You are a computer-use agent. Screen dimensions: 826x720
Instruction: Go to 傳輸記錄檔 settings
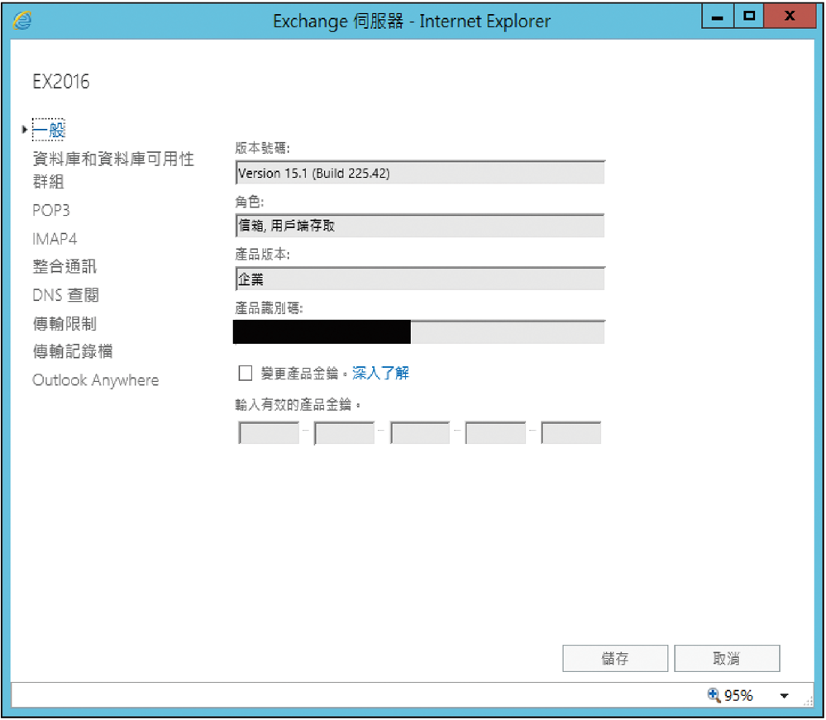coord(73,351)
